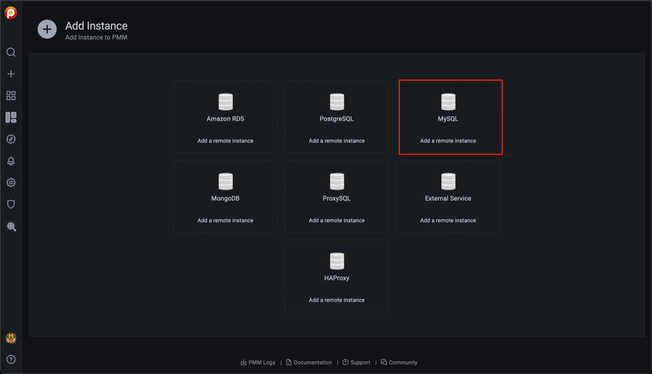Click the MongoDB database icon
652x374 pixels.
(x=225, y=182)
